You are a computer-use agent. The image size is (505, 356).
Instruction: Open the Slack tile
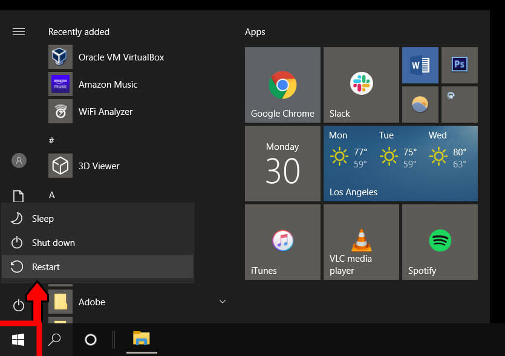360,85
